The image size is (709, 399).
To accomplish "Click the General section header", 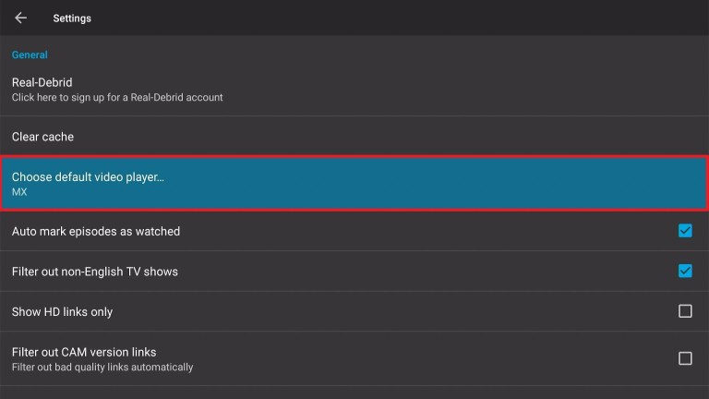I will coord(30,54).
